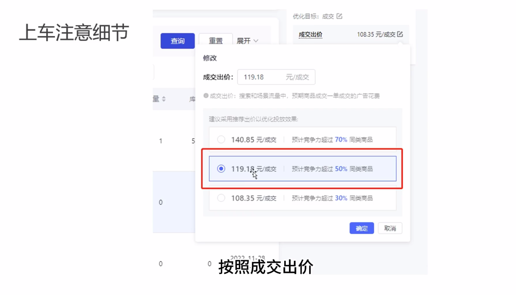Focus the 成交出价 input field showing 119.18

[276, 77]
